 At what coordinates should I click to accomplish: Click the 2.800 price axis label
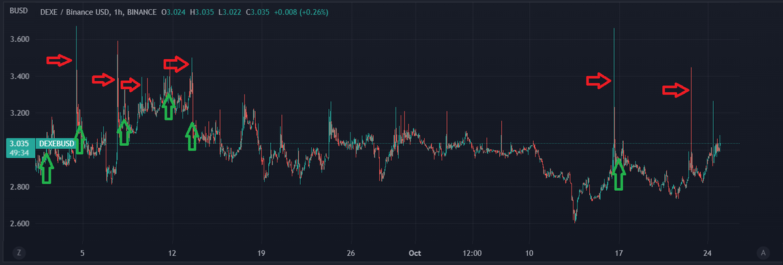(18, 188)
